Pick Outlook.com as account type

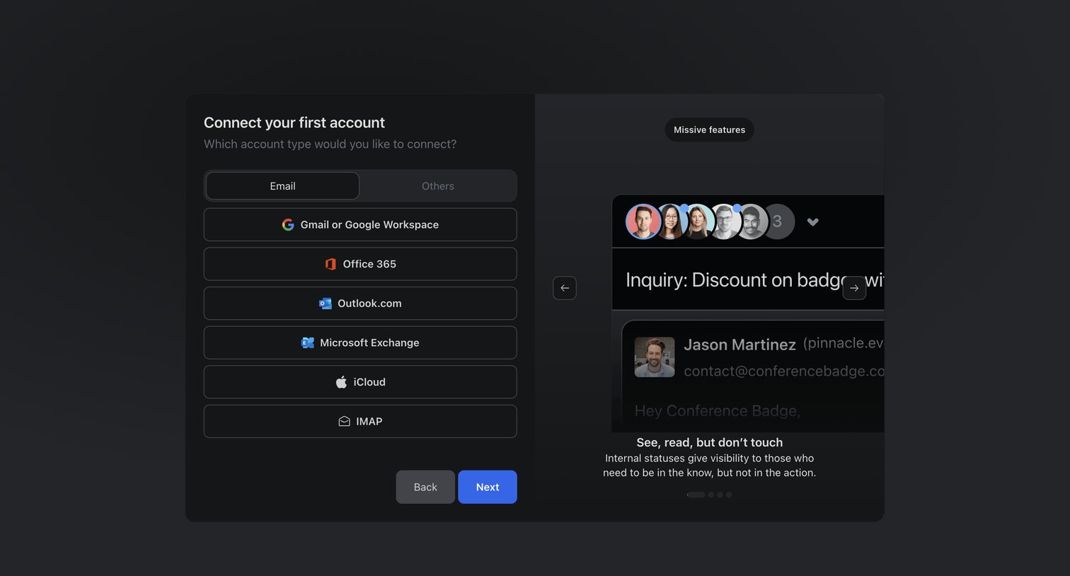pos(360,303)
